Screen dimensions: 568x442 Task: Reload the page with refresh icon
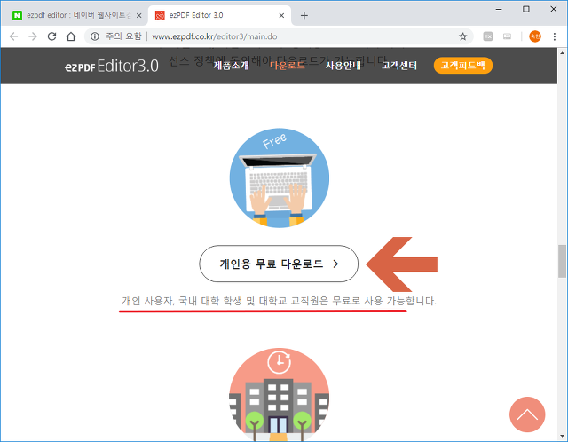tap(51, 36)
